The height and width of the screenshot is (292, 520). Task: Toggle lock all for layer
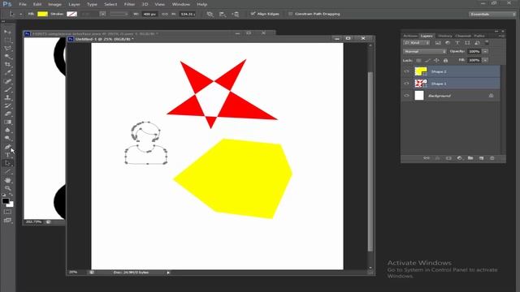[445, 60]
